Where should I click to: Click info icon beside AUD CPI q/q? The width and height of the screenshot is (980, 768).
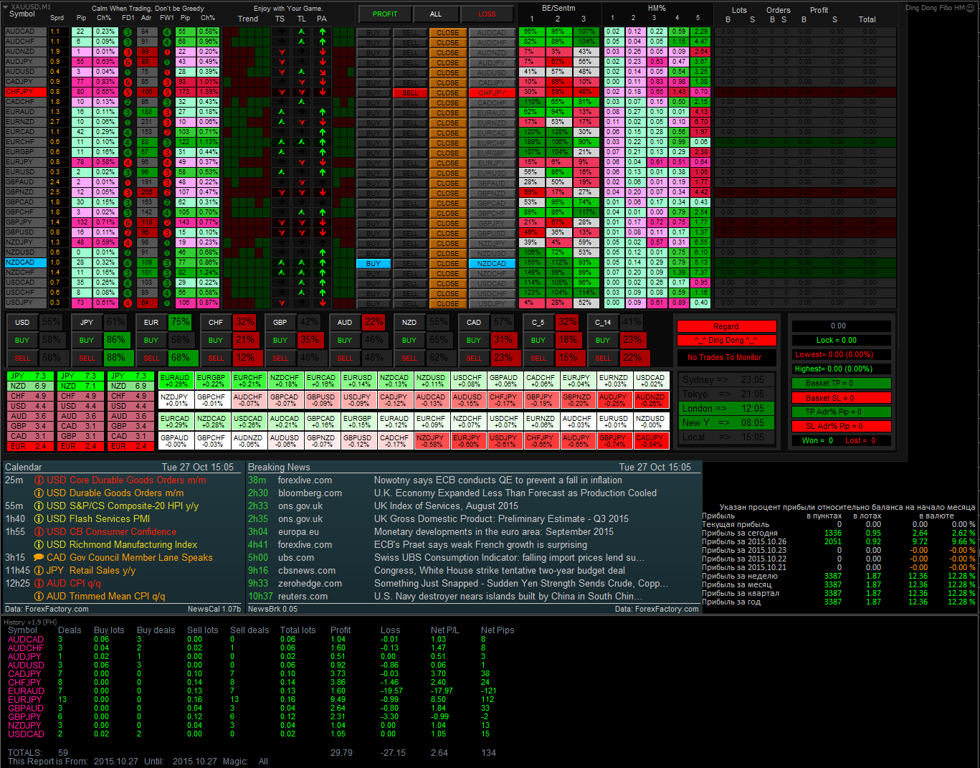point(39,584)
